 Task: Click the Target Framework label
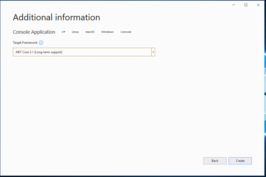click(x=25, y=43)
